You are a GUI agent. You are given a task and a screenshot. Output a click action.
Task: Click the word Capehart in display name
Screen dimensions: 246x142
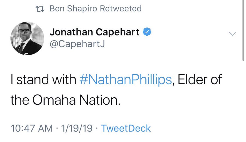click(x=117, y=32)
